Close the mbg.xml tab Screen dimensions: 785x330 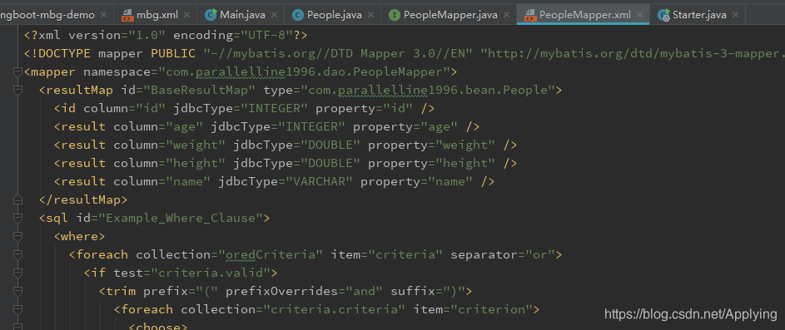coord(187,14)
